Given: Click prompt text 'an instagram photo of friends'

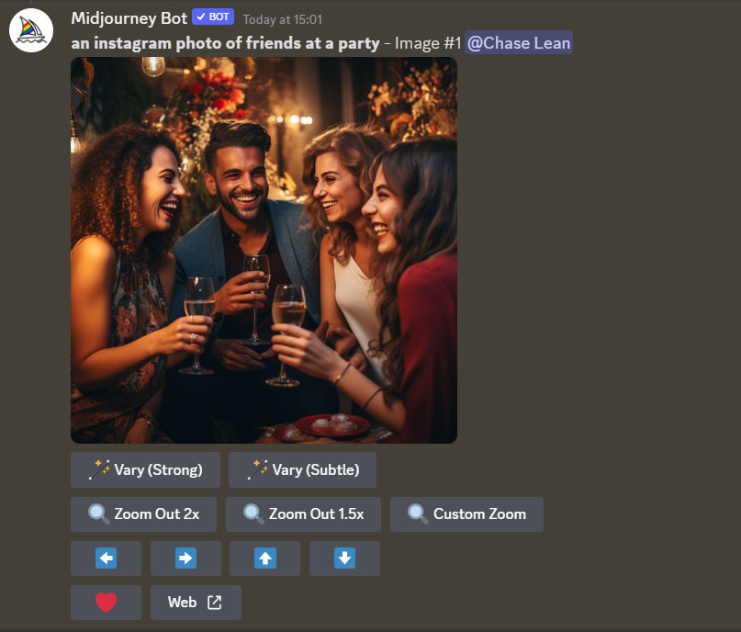Looking at the screenshot, I should point(186,43).
